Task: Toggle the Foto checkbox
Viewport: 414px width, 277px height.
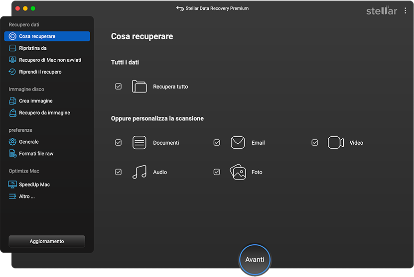Action: pos(217,172)
